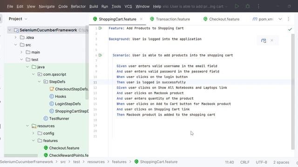Screen dimensions: 298x167
Task: Change the 2 spaces indent setting
Action: [281, 162]
